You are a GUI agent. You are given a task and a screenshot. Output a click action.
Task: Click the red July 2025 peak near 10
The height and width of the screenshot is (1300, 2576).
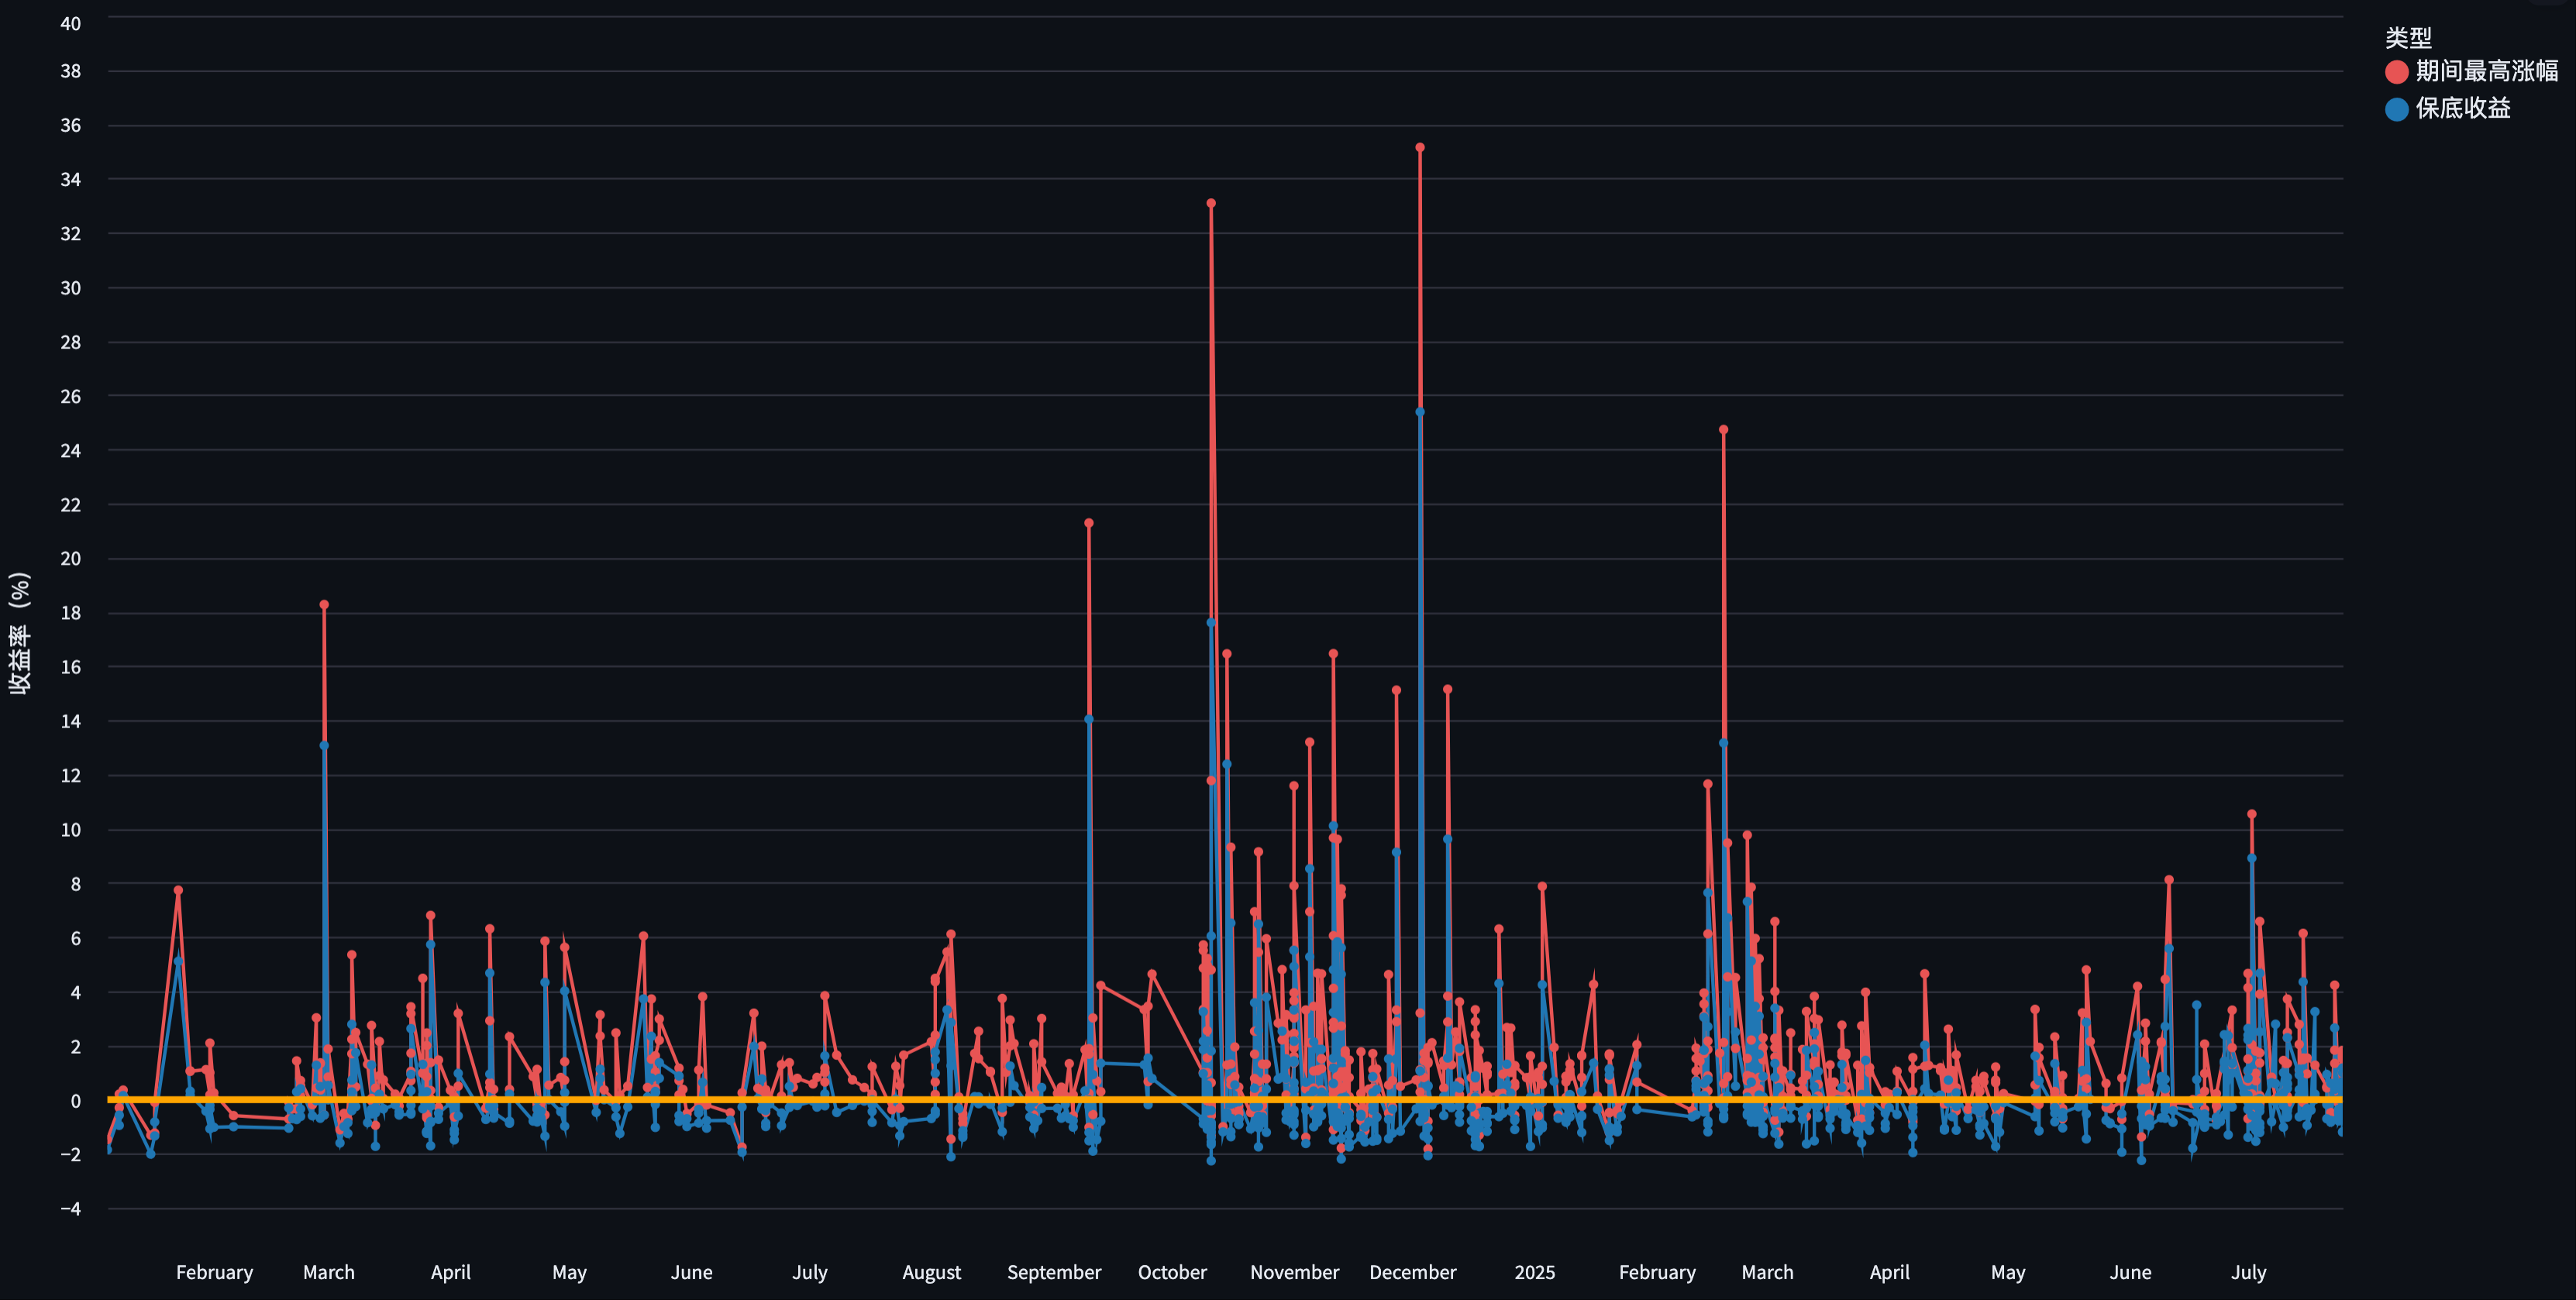(x=2252, y=815)
